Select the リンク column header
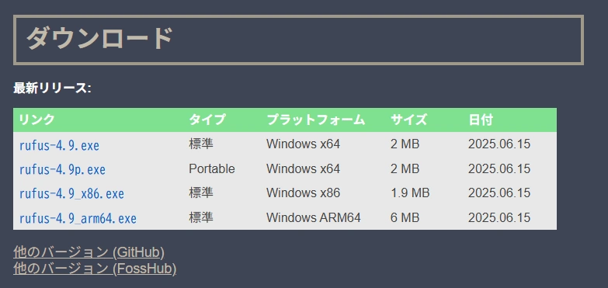This screenshot has height=288, width=608. pos(36,120)
